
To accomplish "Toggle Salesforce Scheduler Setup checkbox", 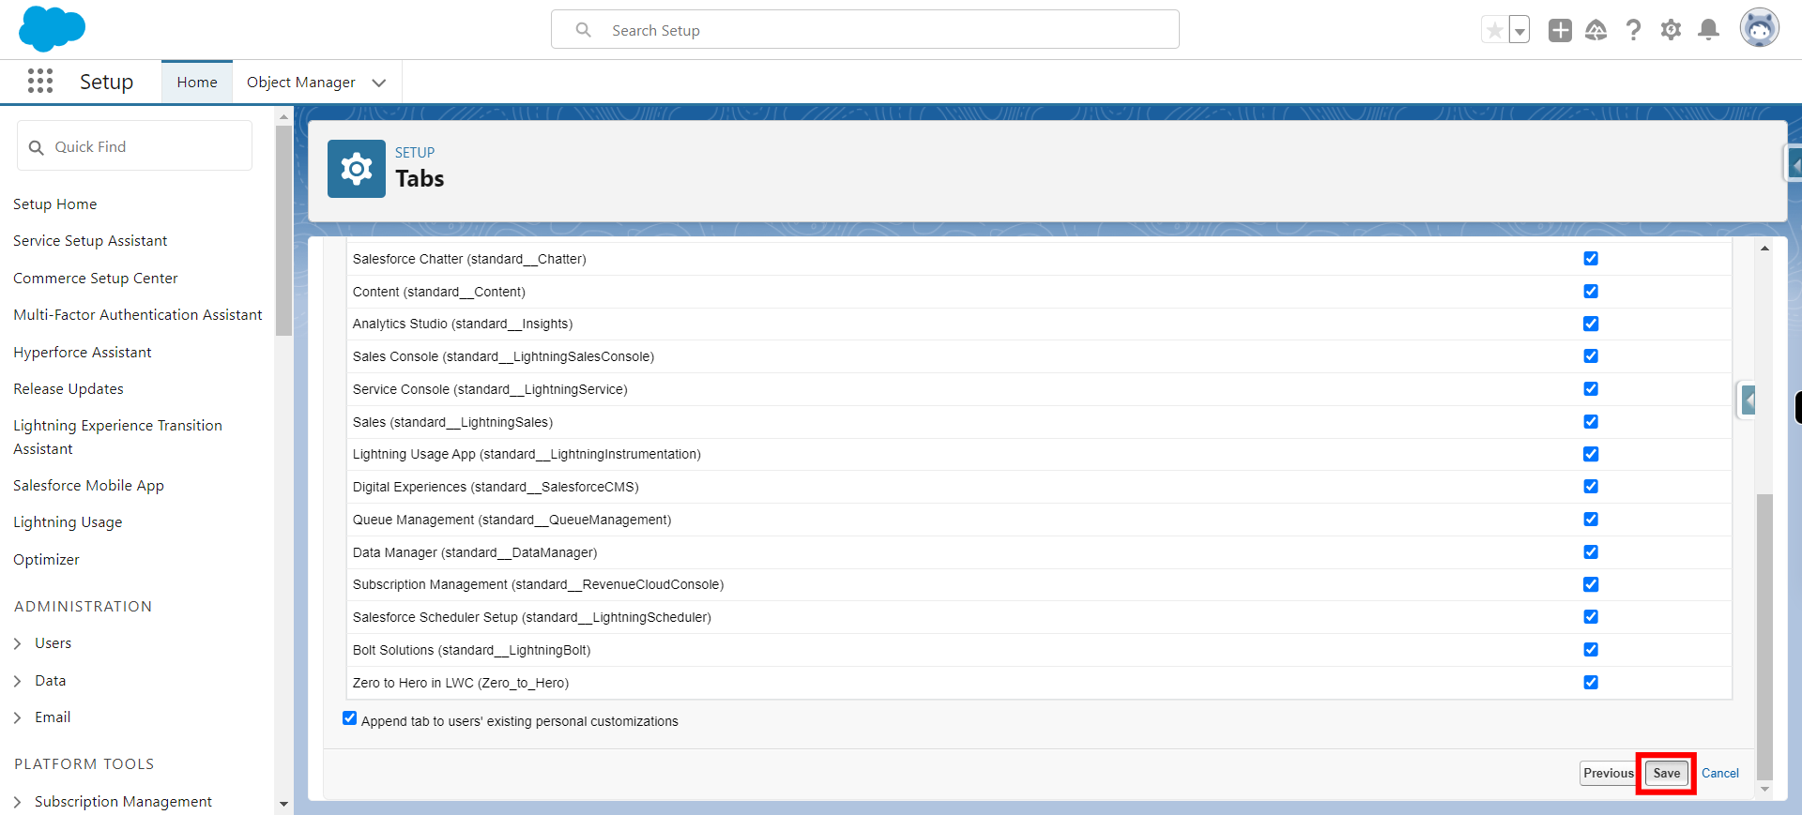I will 1591,617.
